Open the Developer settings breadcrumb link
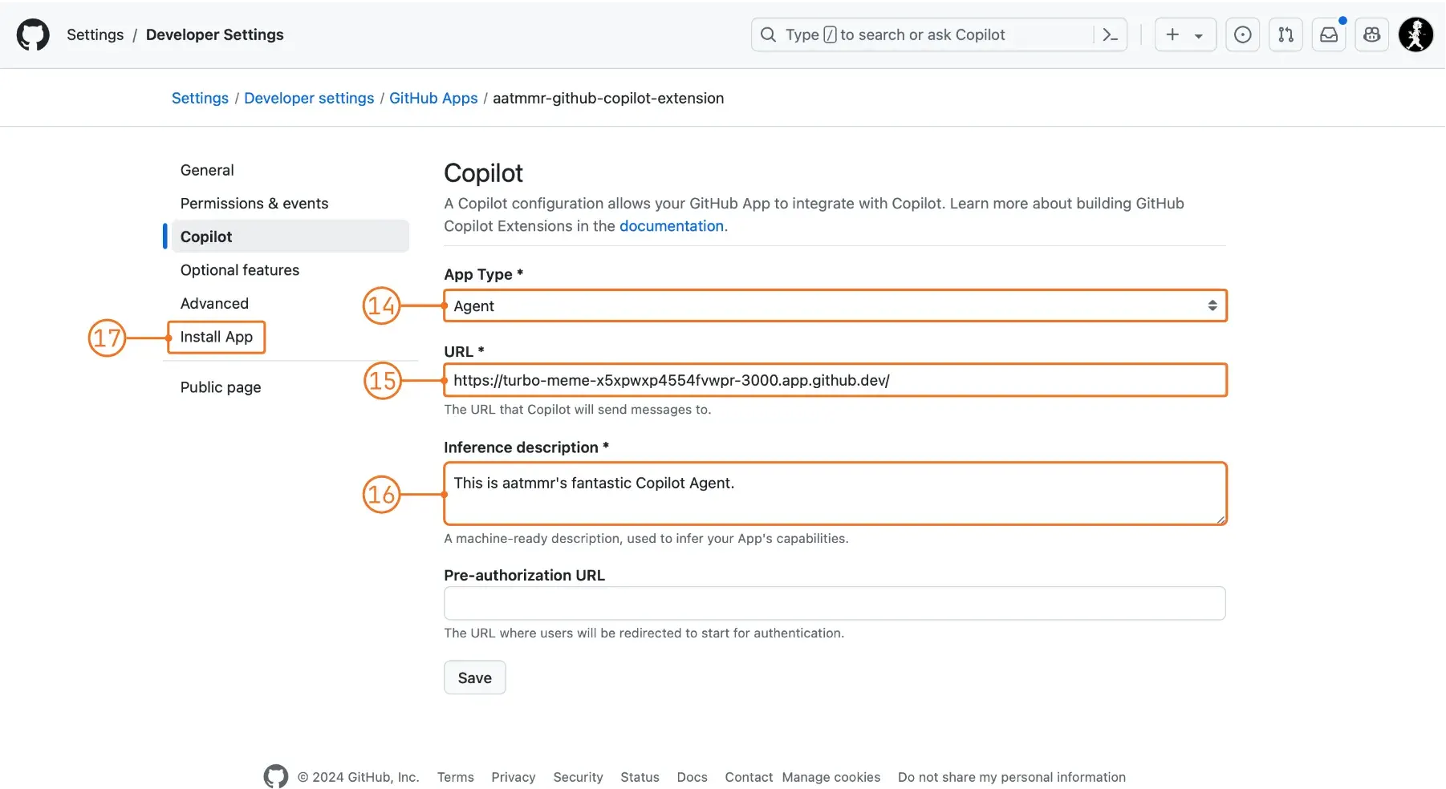 tap(309, 98)
